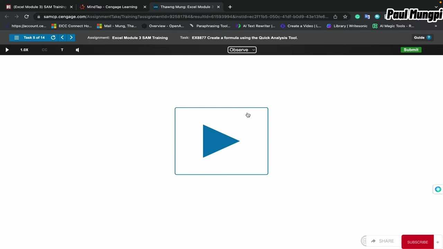Click the plus icon beside SUBSCRIBE

coord(437,242)
